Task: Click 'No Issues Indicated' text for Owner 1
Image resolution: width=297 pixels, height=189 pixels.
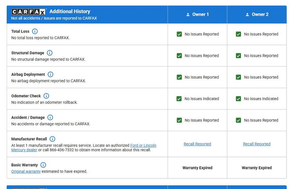Action: tap(202, 99)
